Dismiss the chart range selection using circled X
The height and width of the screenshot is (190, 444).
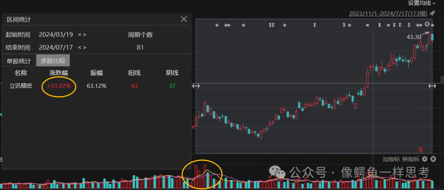pyautogui.click(x=427, y=24)
